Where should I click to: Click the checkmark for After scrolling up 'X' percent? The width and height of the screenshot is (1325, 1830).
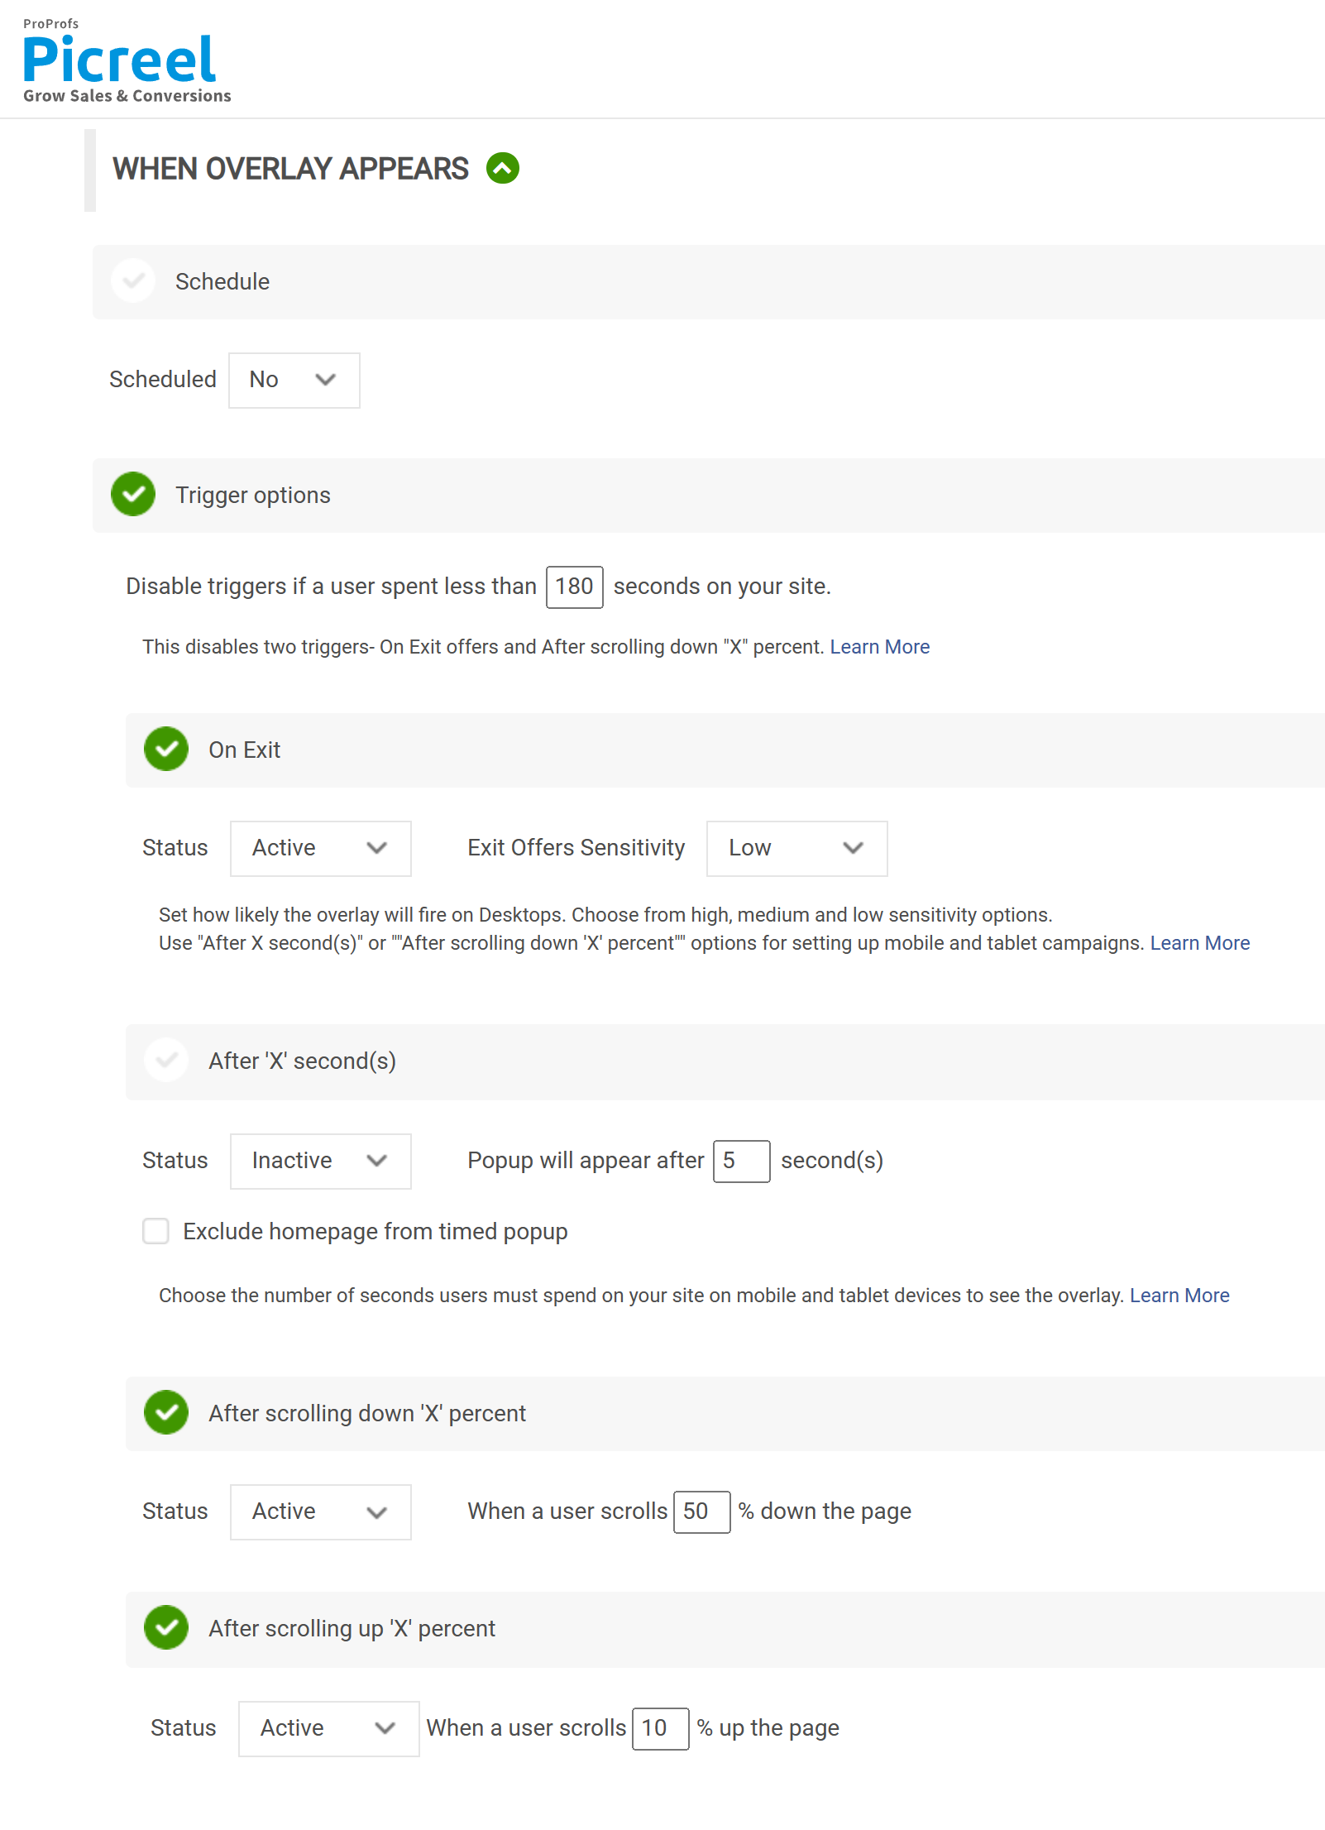click(166, 1629)
